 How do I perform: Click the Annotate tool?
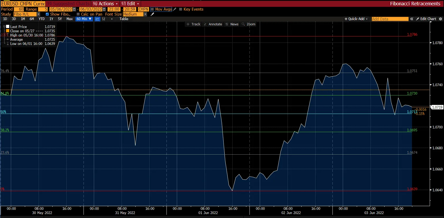[x=213, y=24]
